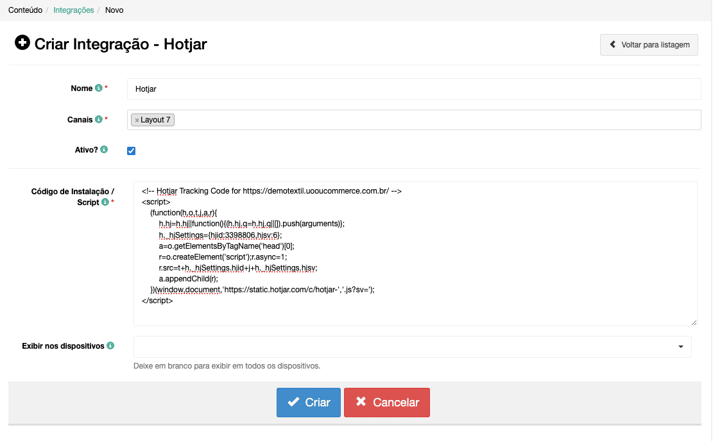Navigate to Conteúdo breadcrumb
The width and height of the screenshot is (713, 441).
[x=25, y=10]
